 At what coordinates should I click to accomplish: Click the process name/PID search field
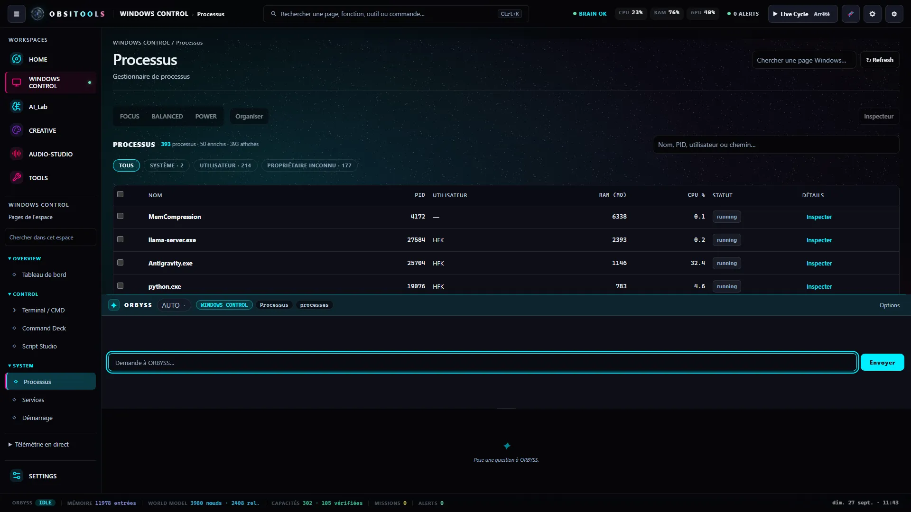[x=776, y=145]
